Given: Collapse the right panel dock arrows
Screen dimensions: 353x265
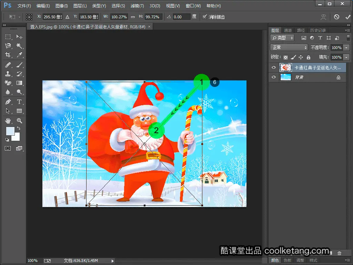Looking at the screenshot, I should pyautogui.click(x=349, y=25).
